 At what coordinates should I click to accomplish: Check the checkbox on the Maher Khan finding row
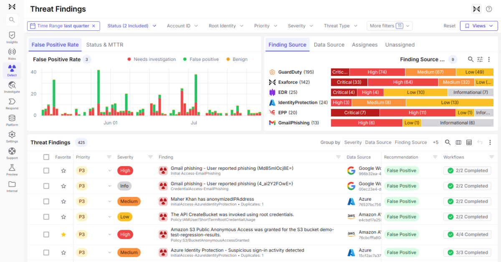tap(47, 201)
